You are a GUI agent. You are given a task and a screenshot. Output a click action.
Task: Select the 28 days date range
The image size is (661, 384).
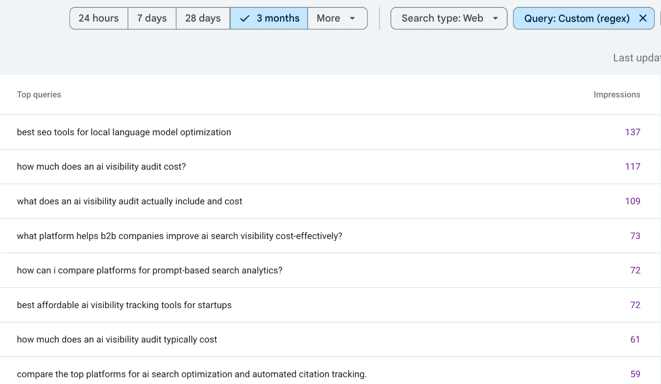coord(203,18)
